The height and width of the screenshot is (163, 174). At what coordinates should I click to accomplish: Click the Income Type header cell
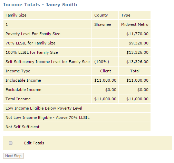coord(47,71)
